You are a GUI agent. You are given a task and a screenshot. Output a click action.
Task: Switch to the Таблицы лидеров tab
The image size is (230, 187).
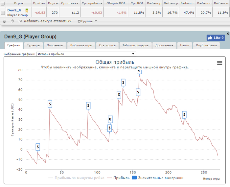click(135, 45)
